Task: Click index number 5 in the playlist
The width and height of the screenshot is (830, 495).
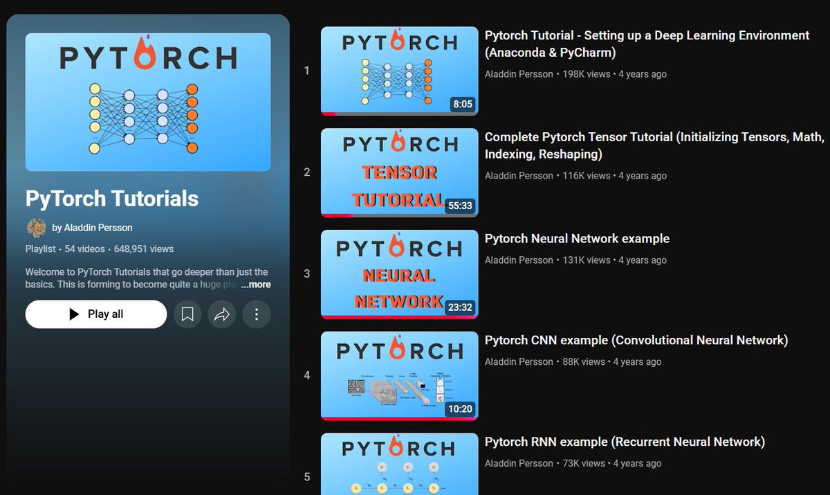Action: click(307, 478)
